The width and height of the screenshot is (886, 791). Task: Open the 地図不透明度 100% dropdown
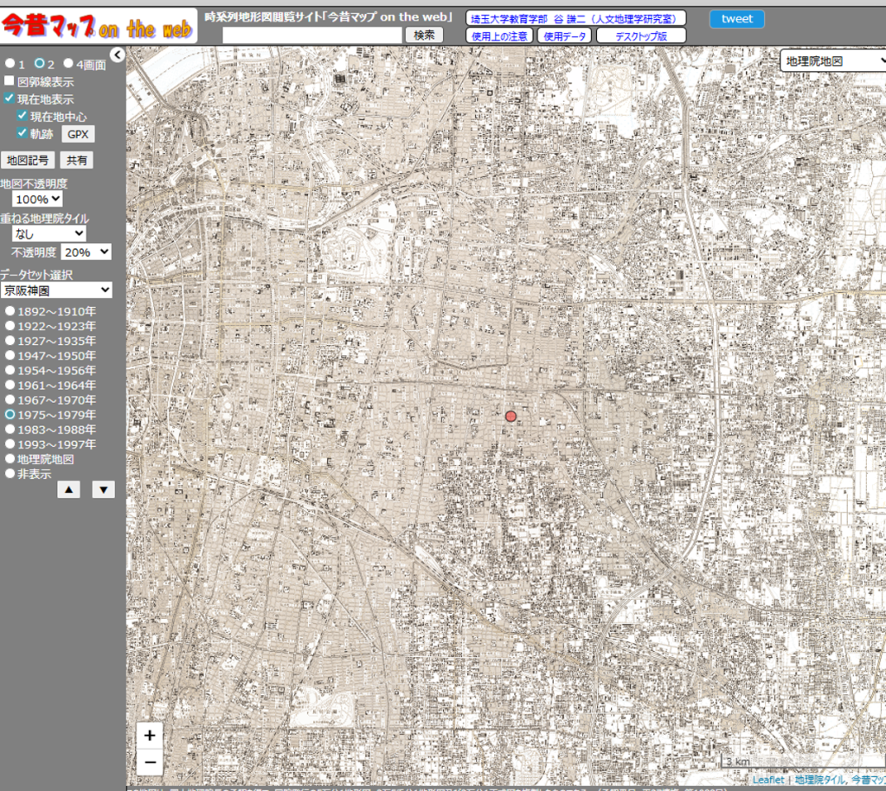[38, 200]
